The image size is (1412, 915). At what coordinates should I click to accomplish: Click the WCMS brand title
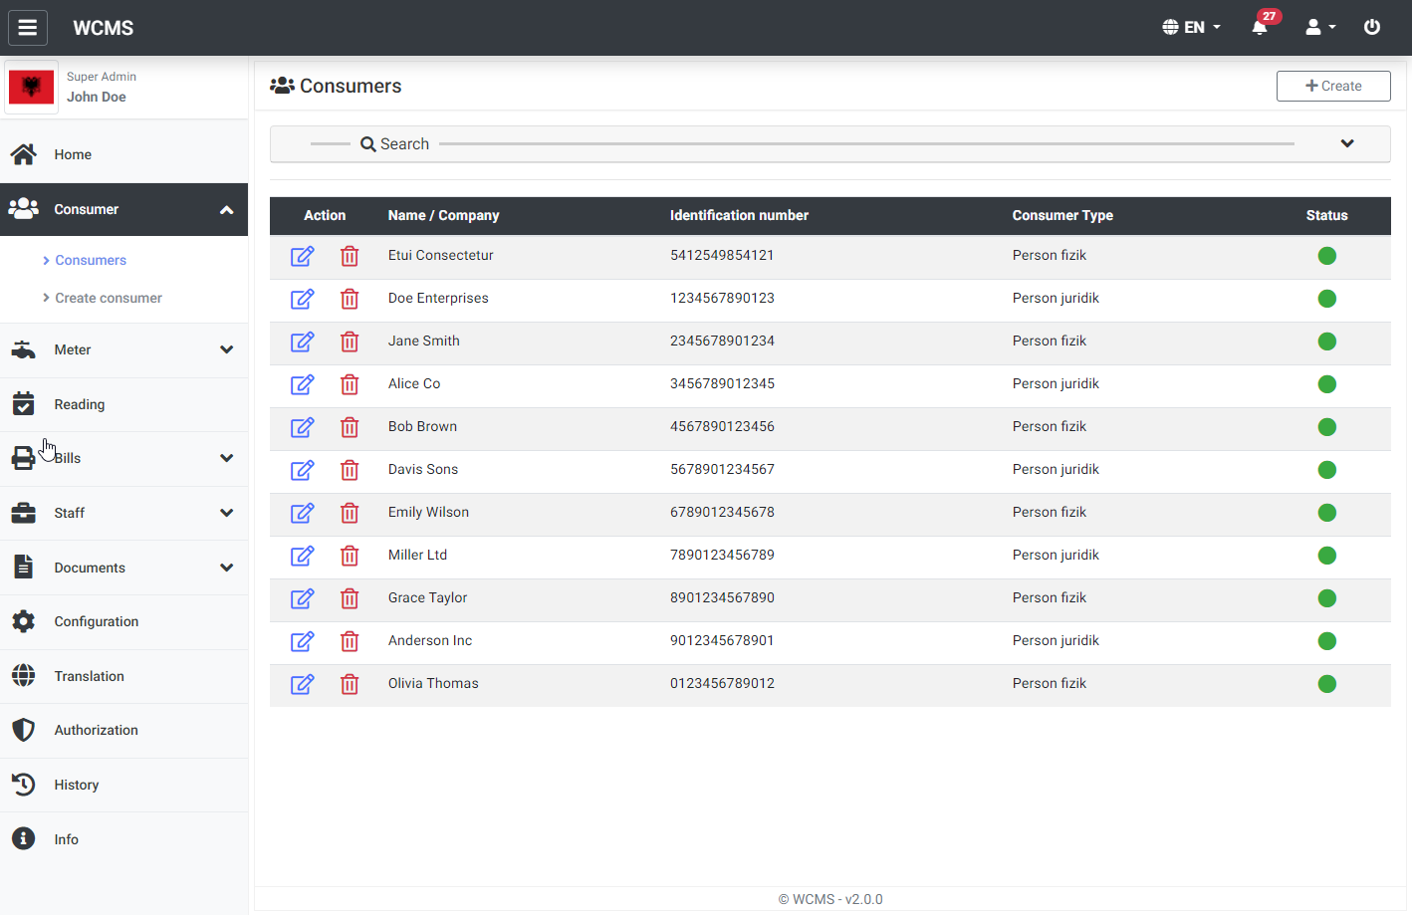(104, 28)
